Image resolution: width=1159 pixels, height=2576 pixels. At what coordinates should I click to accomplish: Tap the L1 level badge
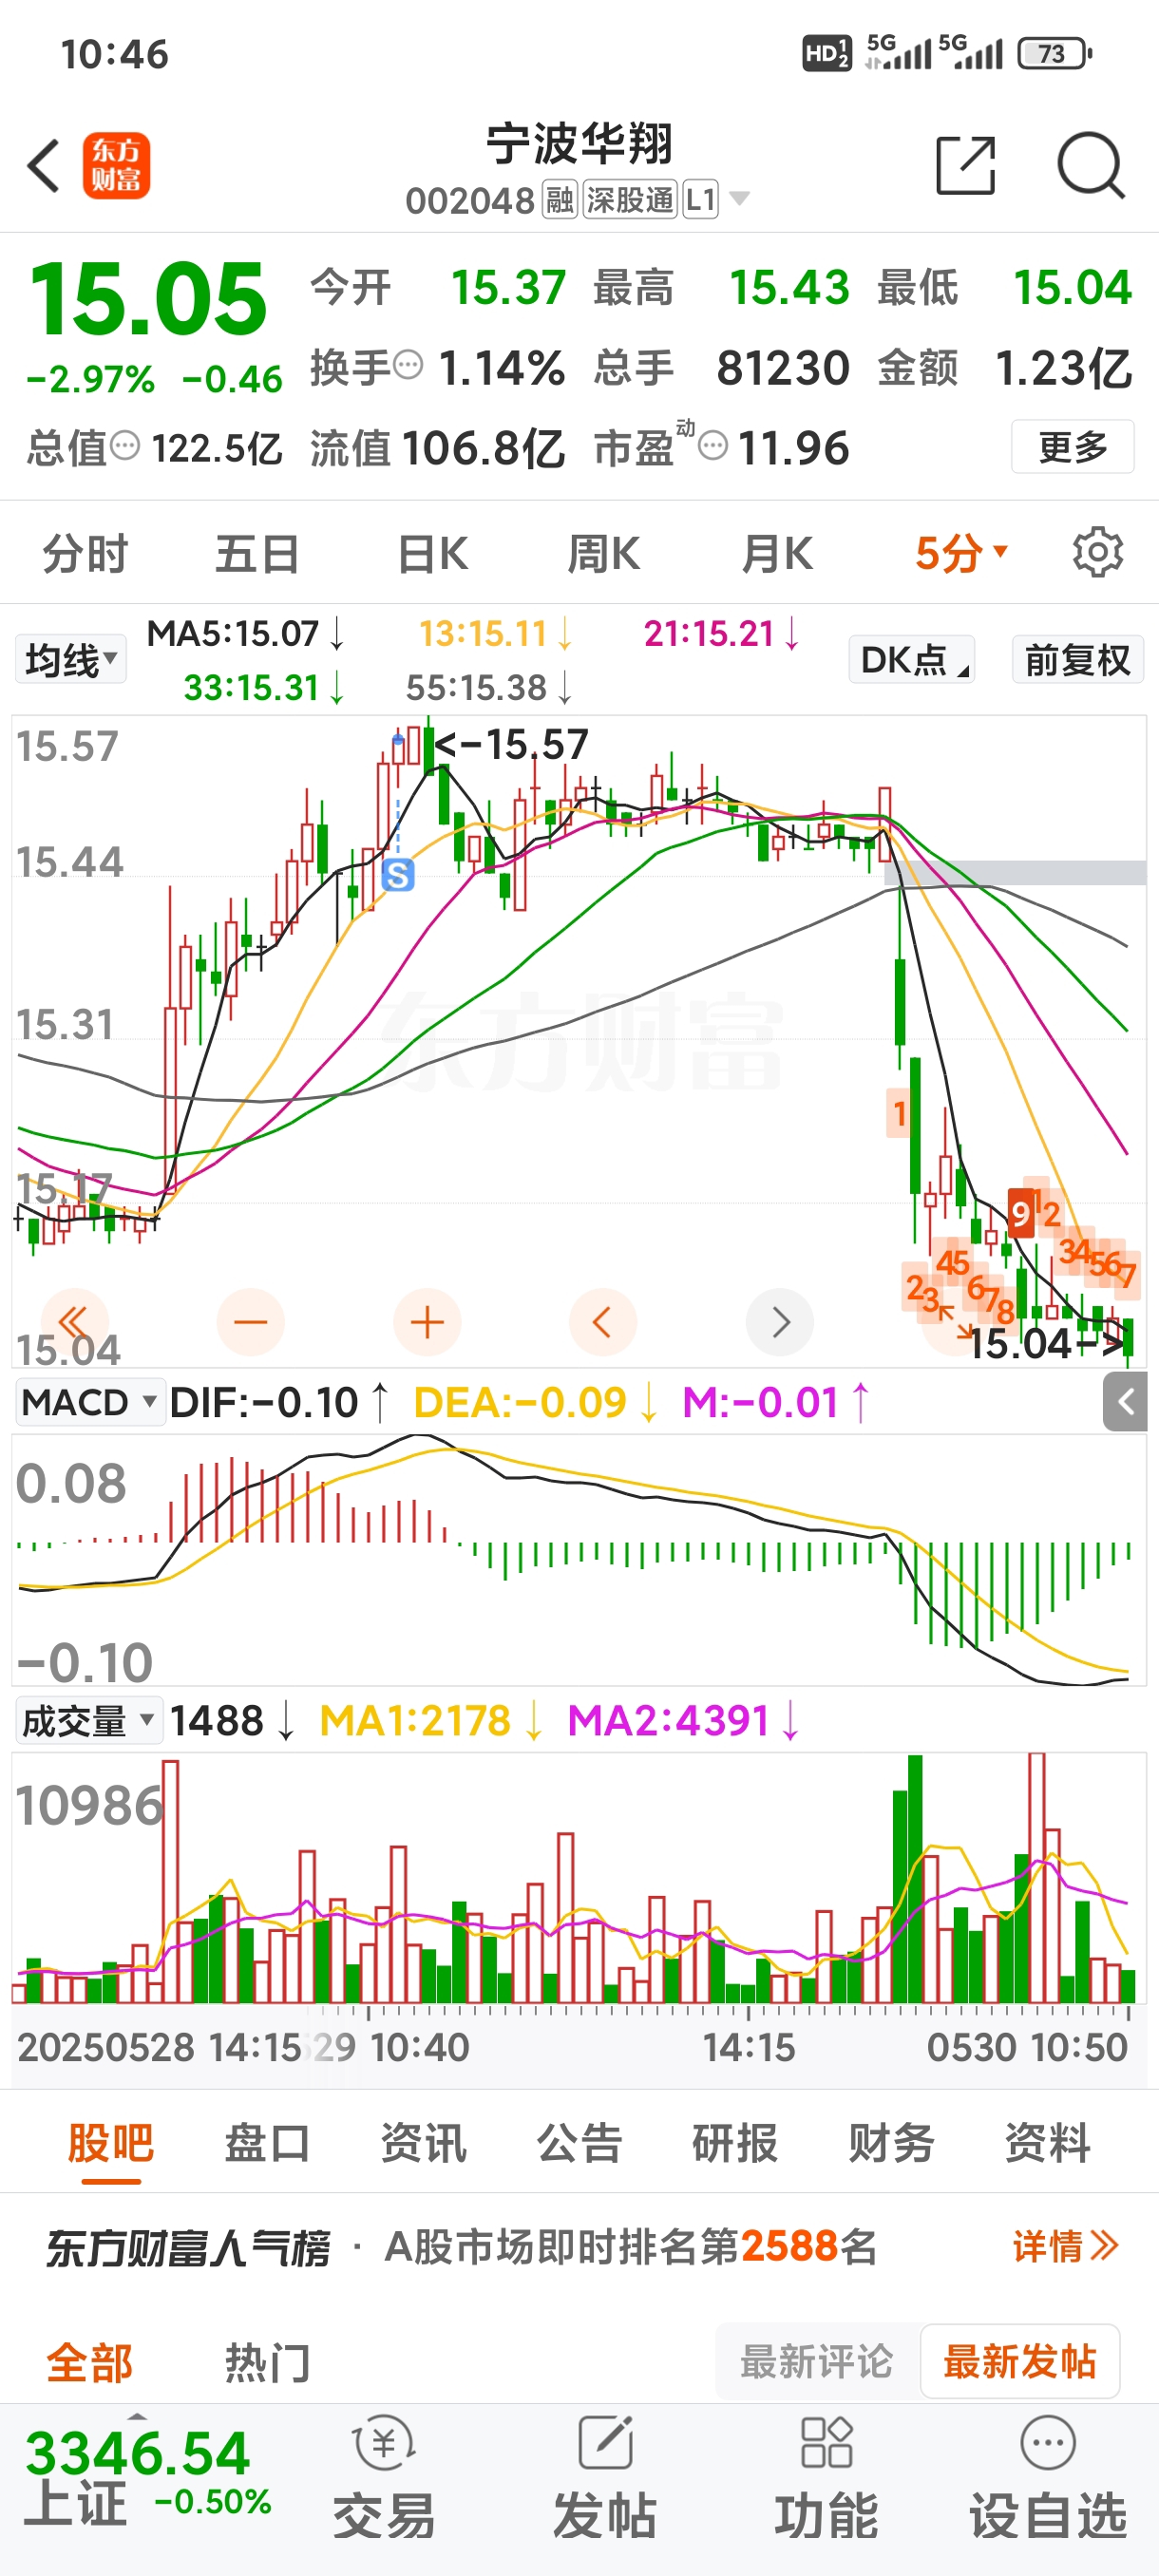pos(701,200)
